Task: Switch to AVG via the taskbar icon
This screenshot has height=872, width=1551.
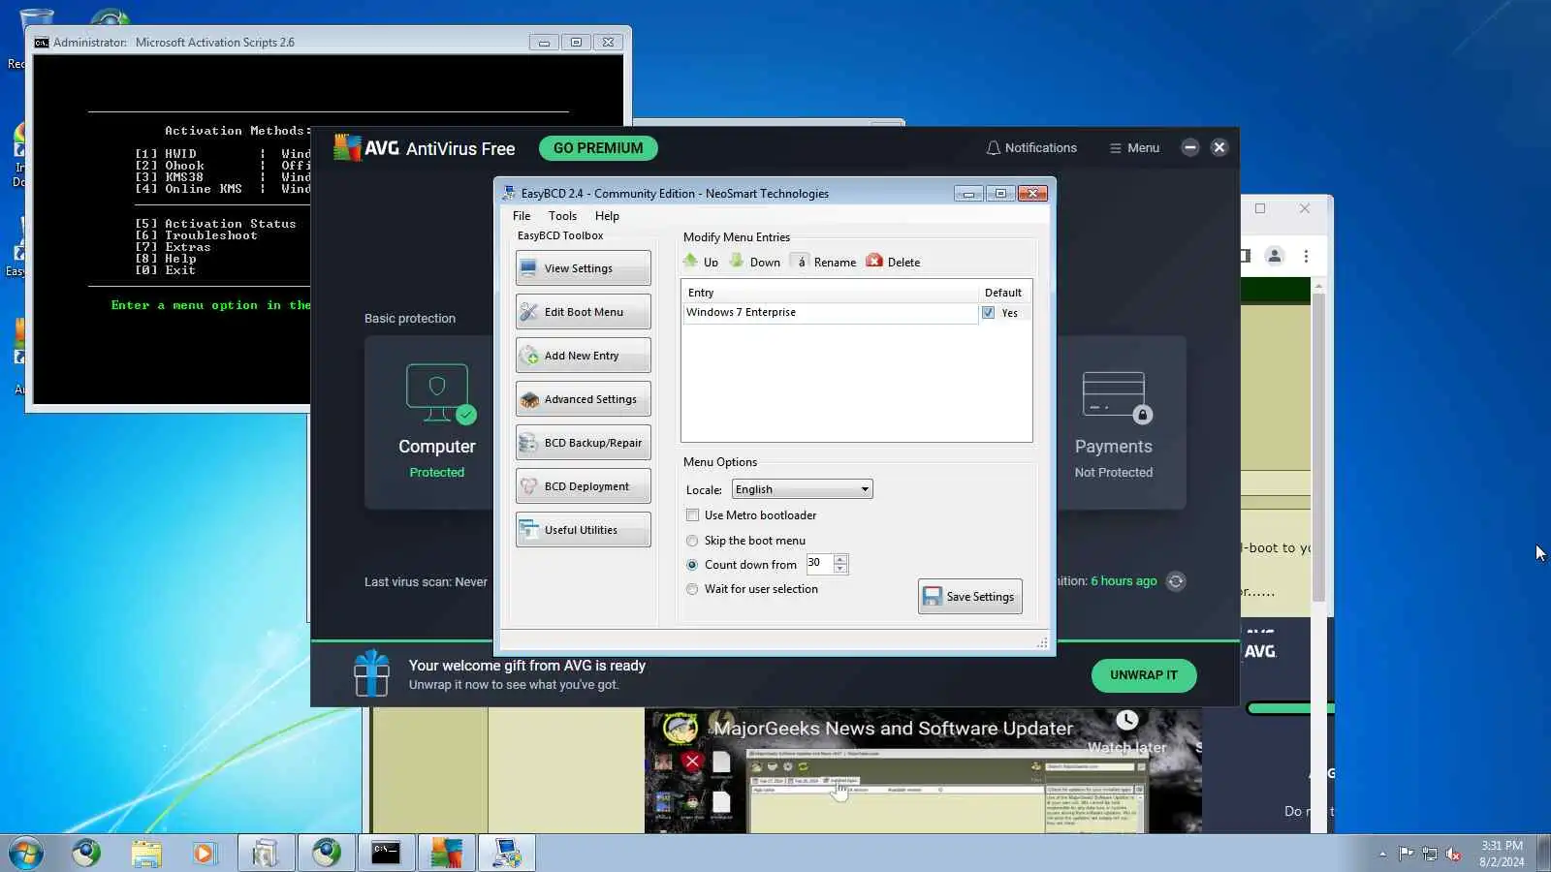Action: [x=446, y=854]
